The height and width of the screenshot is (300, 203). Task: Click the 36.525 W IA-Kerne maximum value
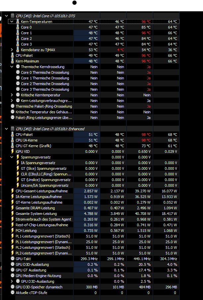coord(142,197)
